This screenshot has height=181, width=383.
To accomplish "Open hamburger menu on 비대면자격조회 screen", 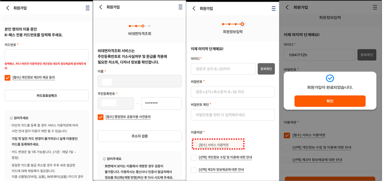I will (181, 7).
